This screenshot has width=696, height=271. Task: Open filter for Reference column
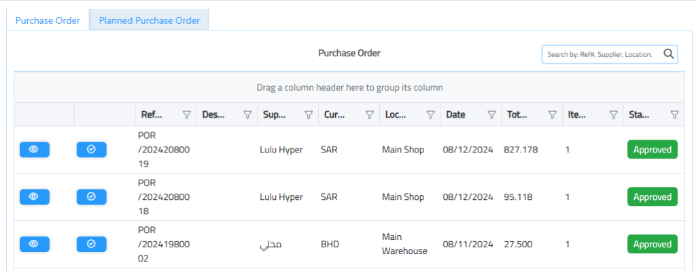[x=186, y=115]
